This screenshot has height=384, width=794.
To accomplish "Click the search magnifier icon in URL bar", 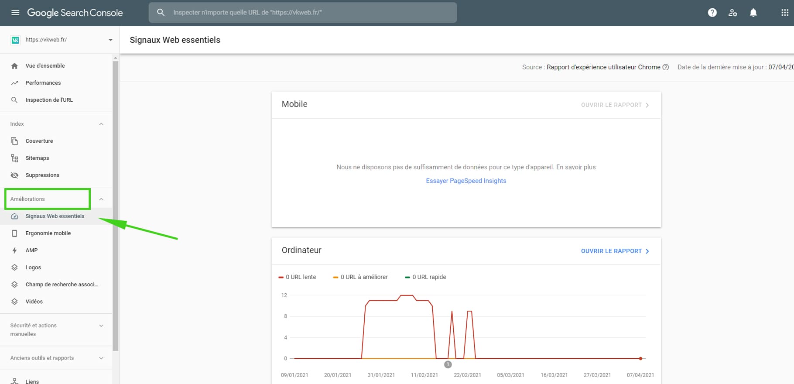I will (x=161, y=12).
